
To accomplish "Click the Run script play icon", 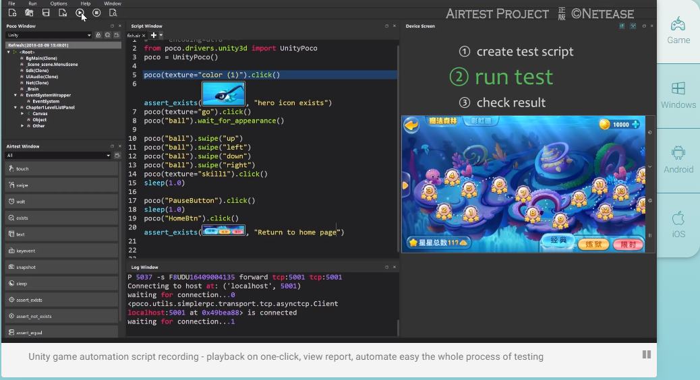I will coord(80,13).
